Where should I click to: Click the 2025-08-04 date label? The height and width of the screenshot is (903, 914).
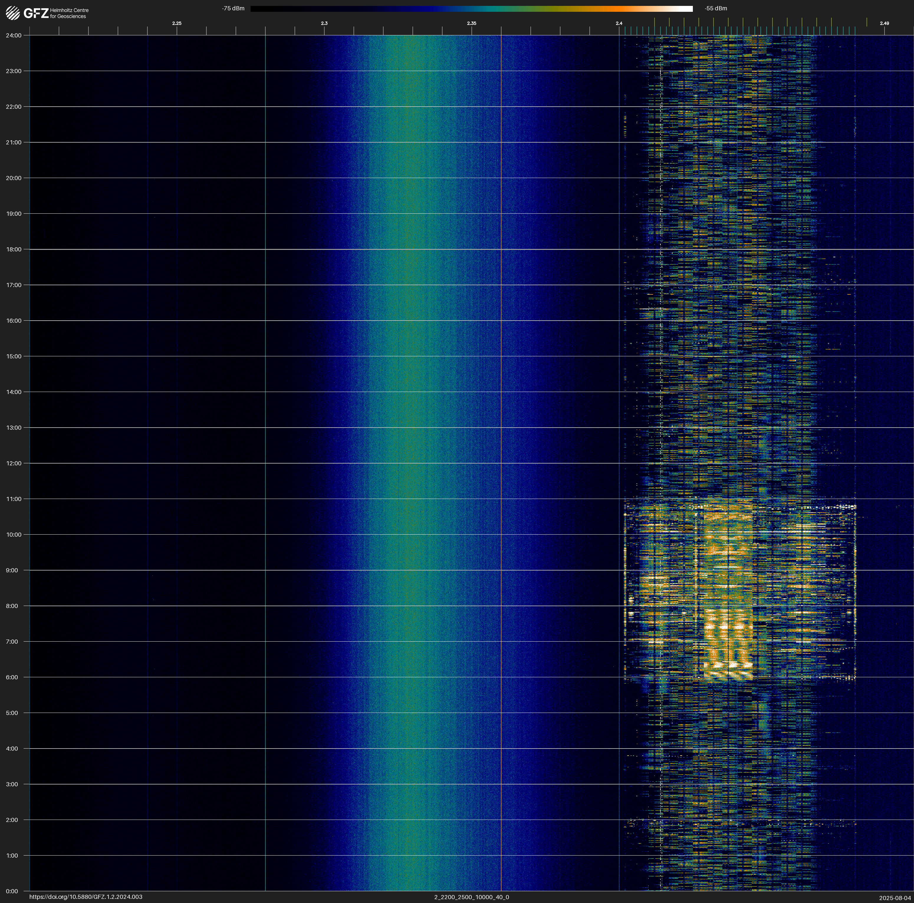click(895, 898)
